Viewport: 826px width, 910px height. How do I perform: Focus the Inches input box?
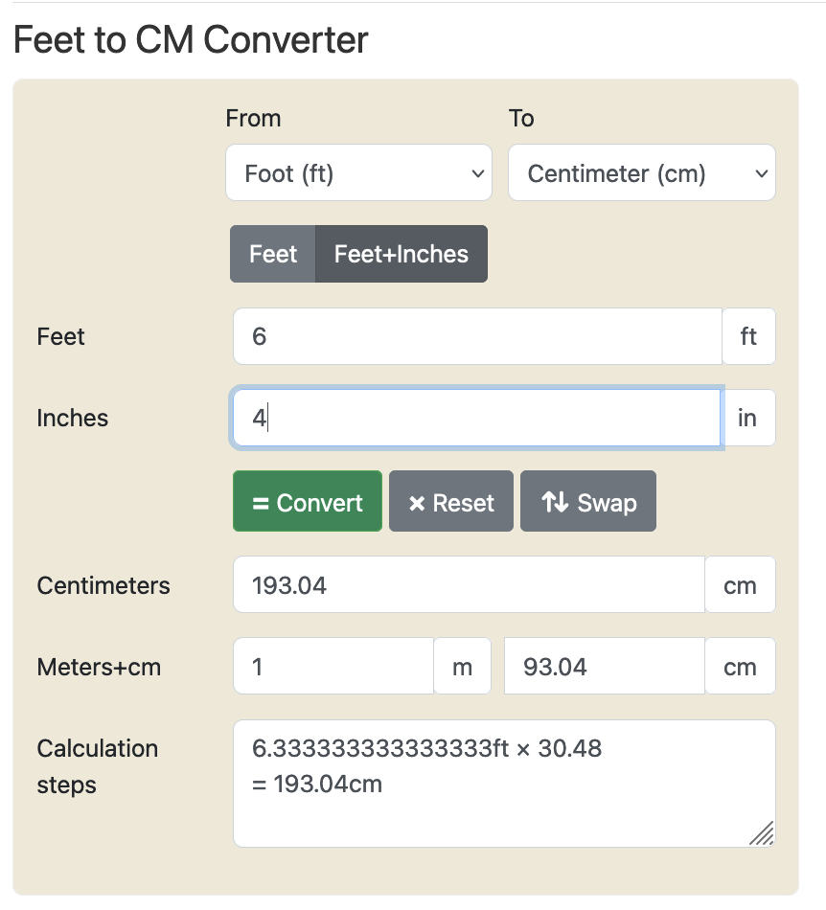coord(476,419)
